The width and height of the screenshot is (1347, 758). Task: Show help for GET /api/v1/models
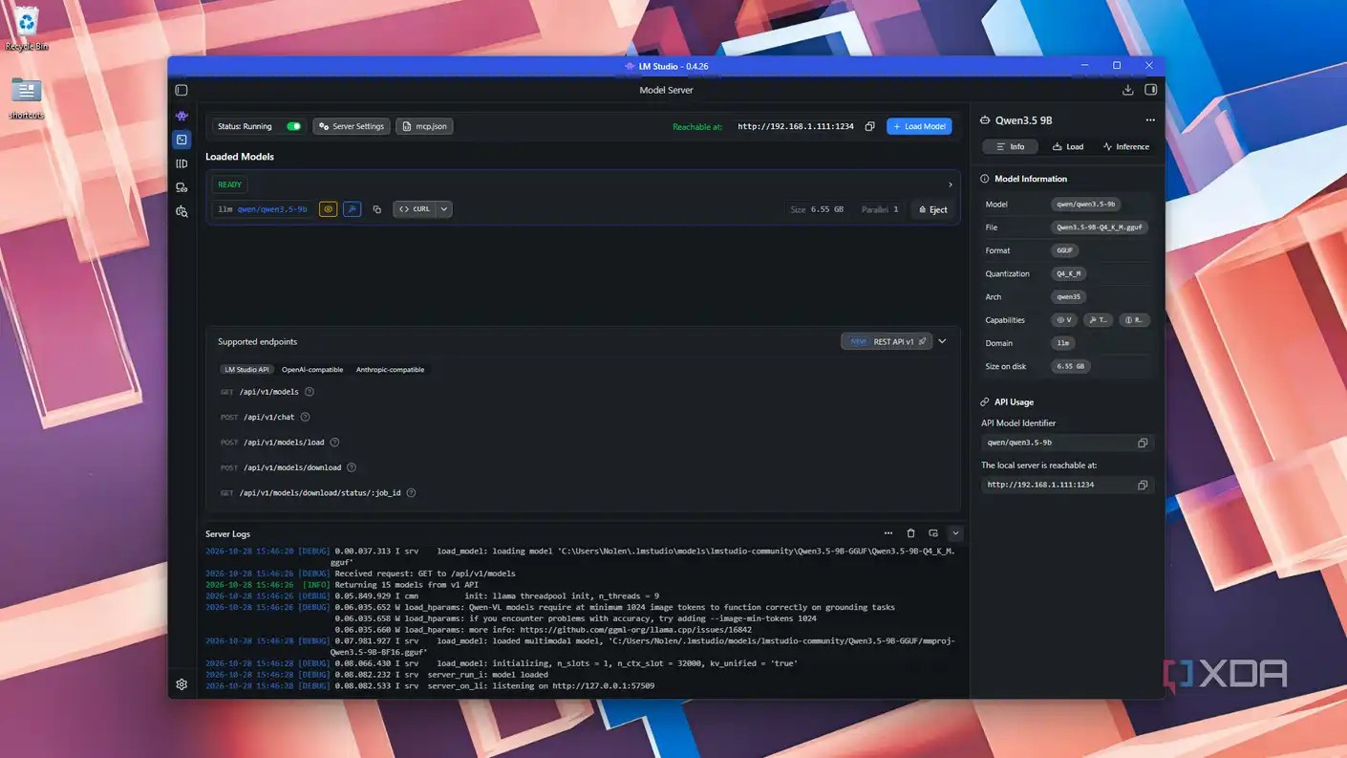tap(310, 392)
